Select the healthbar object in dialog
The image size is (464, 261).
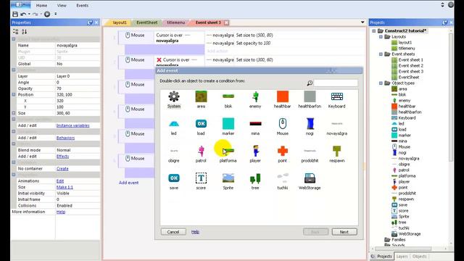point(282,99)
